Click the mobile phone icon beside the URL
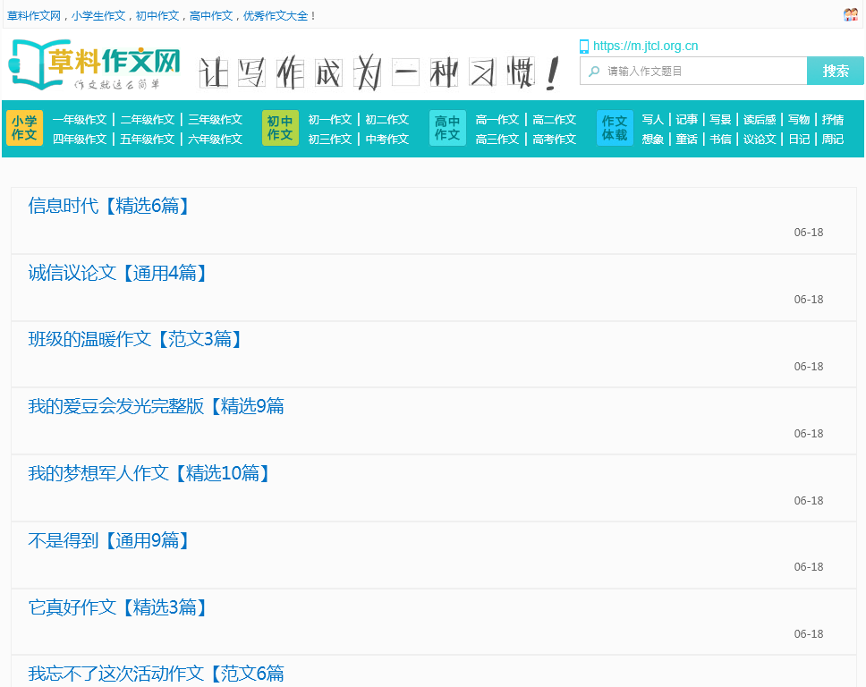The width and height of the screenshot is (866, 687). [584, 47]
